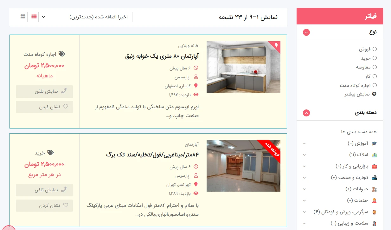Click the plus icon beside نمایش بیشتر
The image size is (391, 230).
[x=374, y=94]
